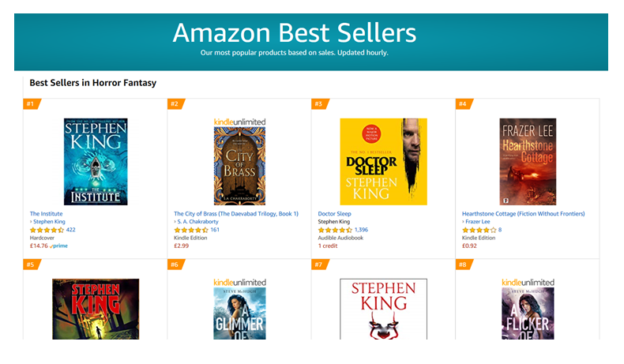Open the Hearthstone Cottage title link

[x=523, y=214]
